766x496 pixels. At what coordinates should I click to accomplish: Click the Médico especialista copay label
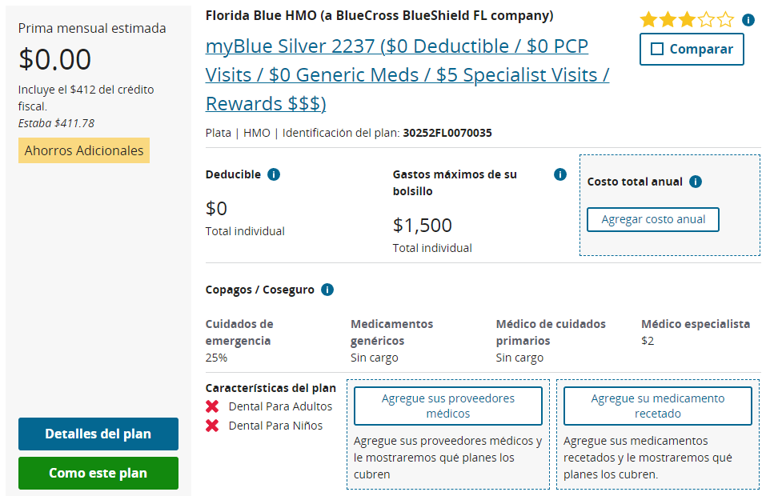click(x=696, y=324)
